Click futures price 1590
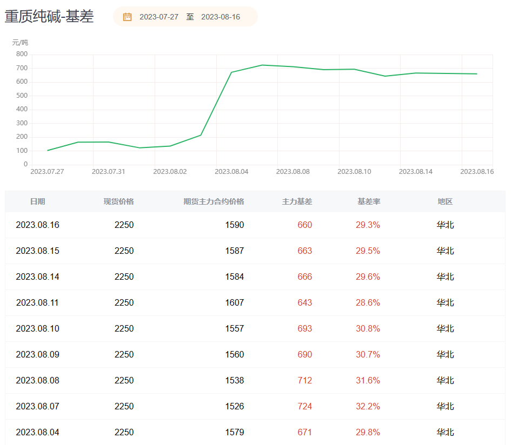Image resolution: width=512 pixels, height=445 pixels. tap(235, 225)
